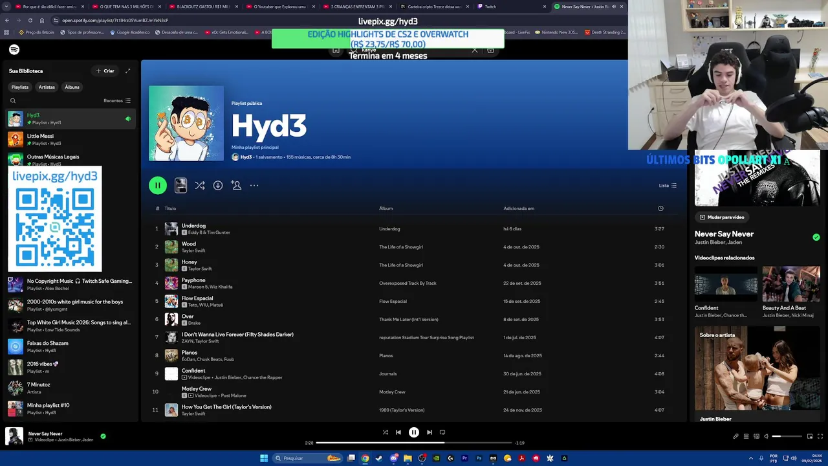The height and width of the screenshot is (466, 828).
Task: Click the Spotify logo home icon
Action: [x=14, y=50]
